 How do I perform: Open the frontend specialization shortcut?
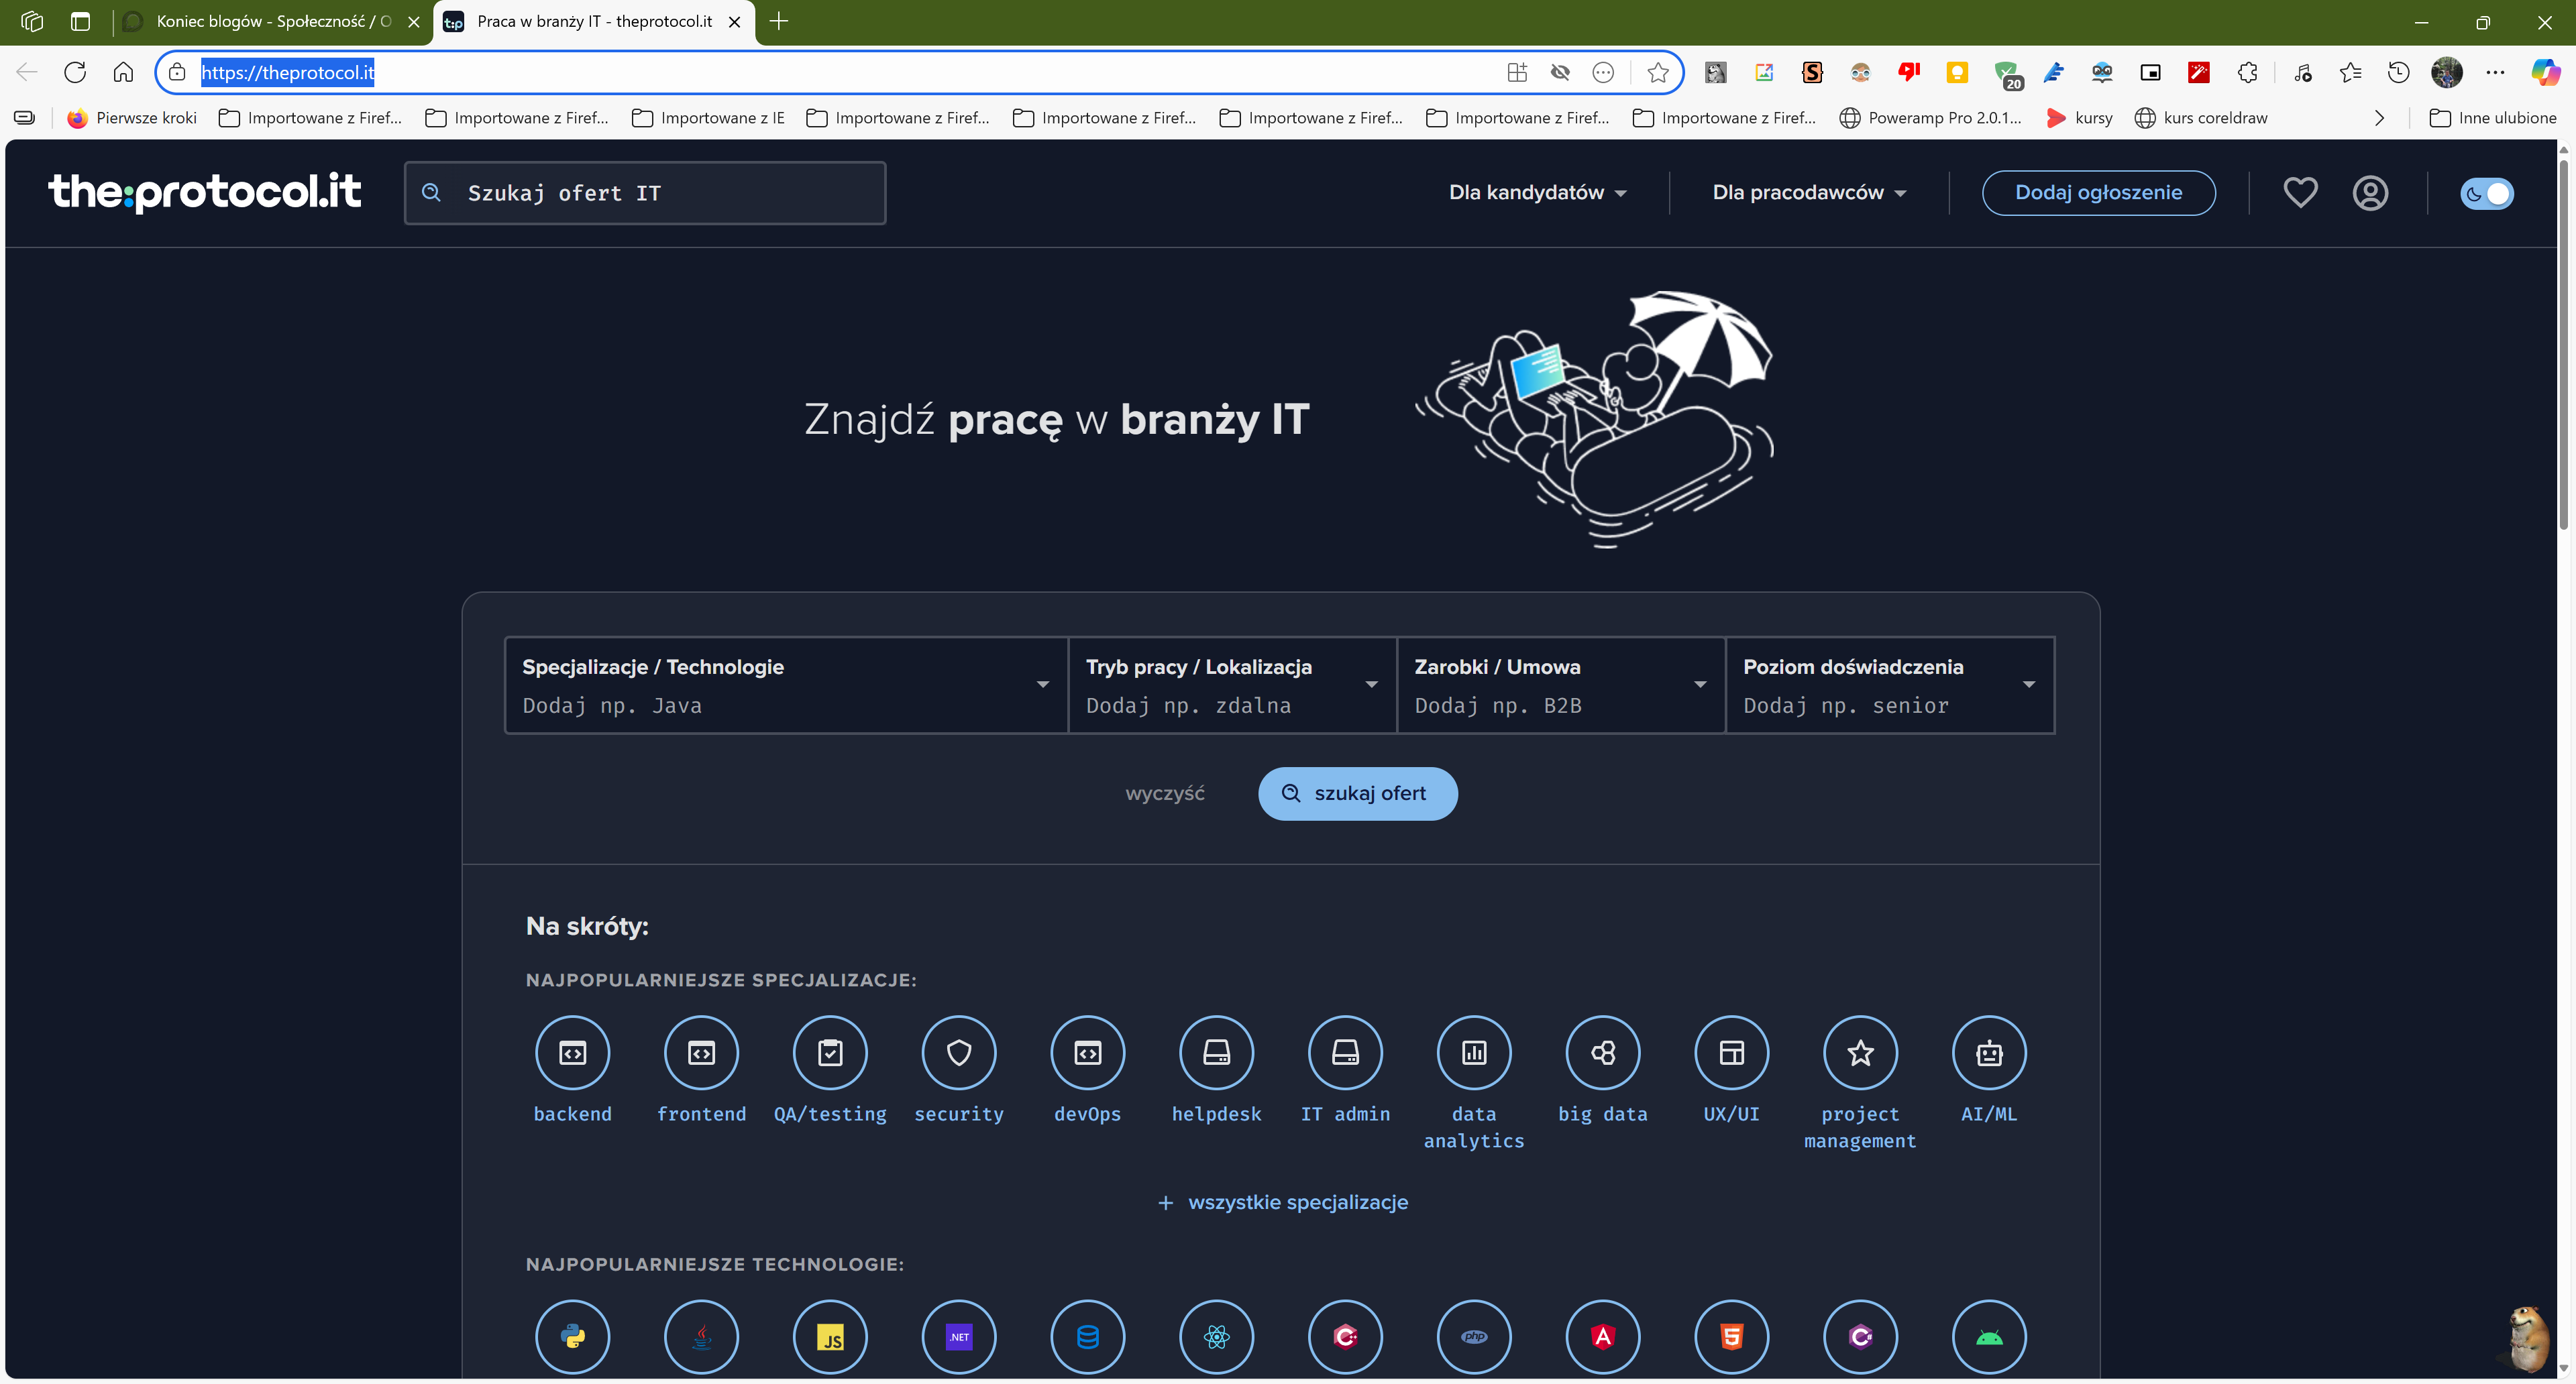click(x=701, y=1052)
